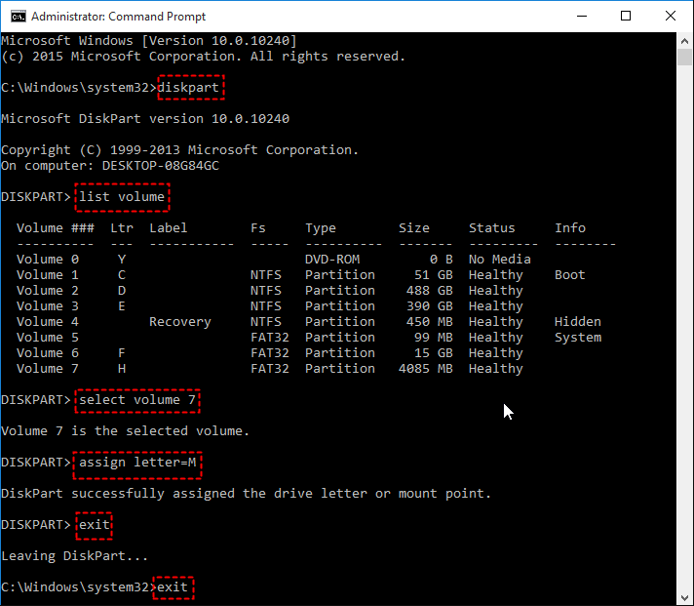Click the final 'exit' after C:\Windows\system32>

tap(173, 586)
